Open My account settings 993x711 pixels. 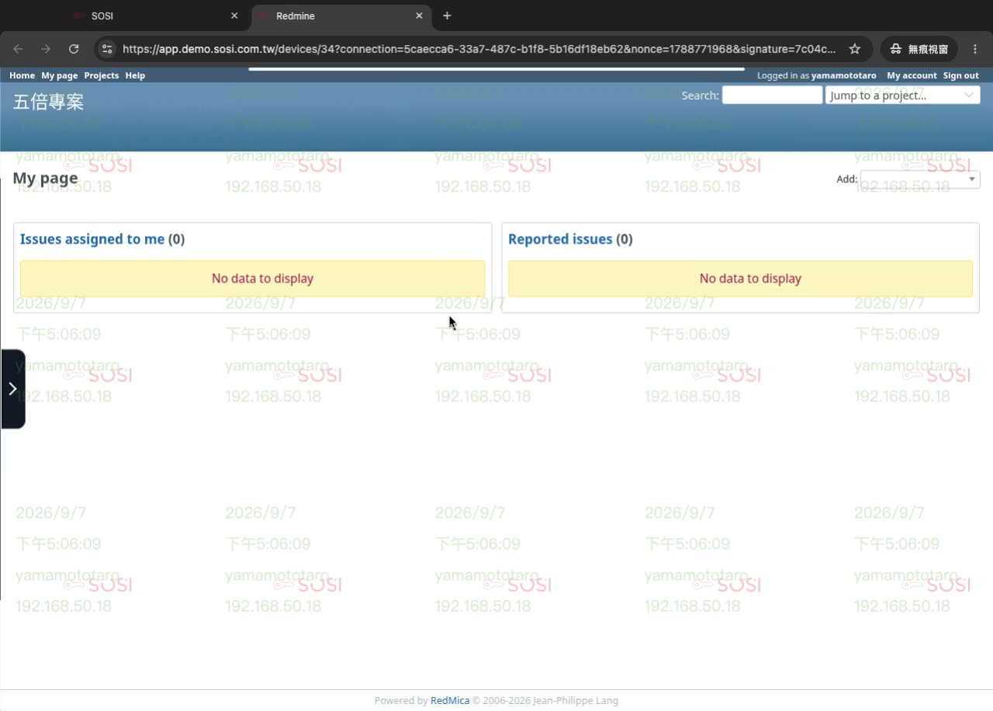pyautogui.click(x=912, y=75)
